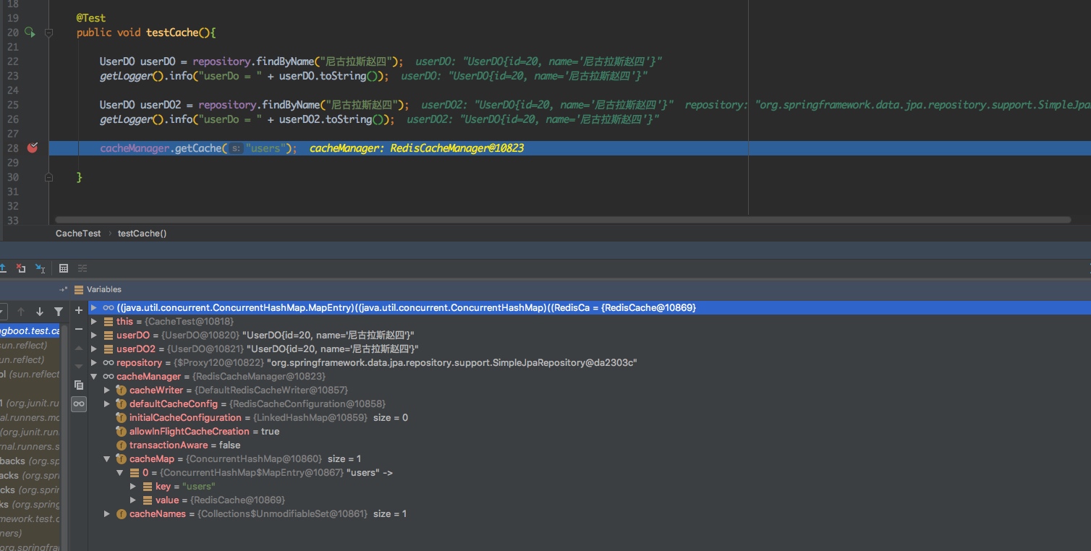The width and height of the screenshot is (1091, 551).
Task: Open the CacheTest breadcrumb menu
Action: click(x=77, y=233)
